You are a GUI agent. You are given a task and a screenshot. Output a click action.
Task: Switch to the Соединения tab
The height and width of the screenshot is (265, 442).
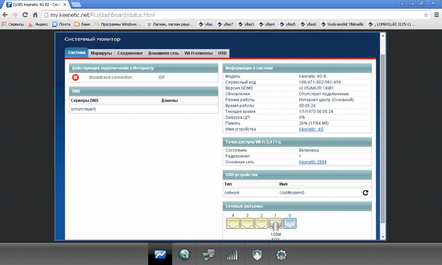(130, 53)
